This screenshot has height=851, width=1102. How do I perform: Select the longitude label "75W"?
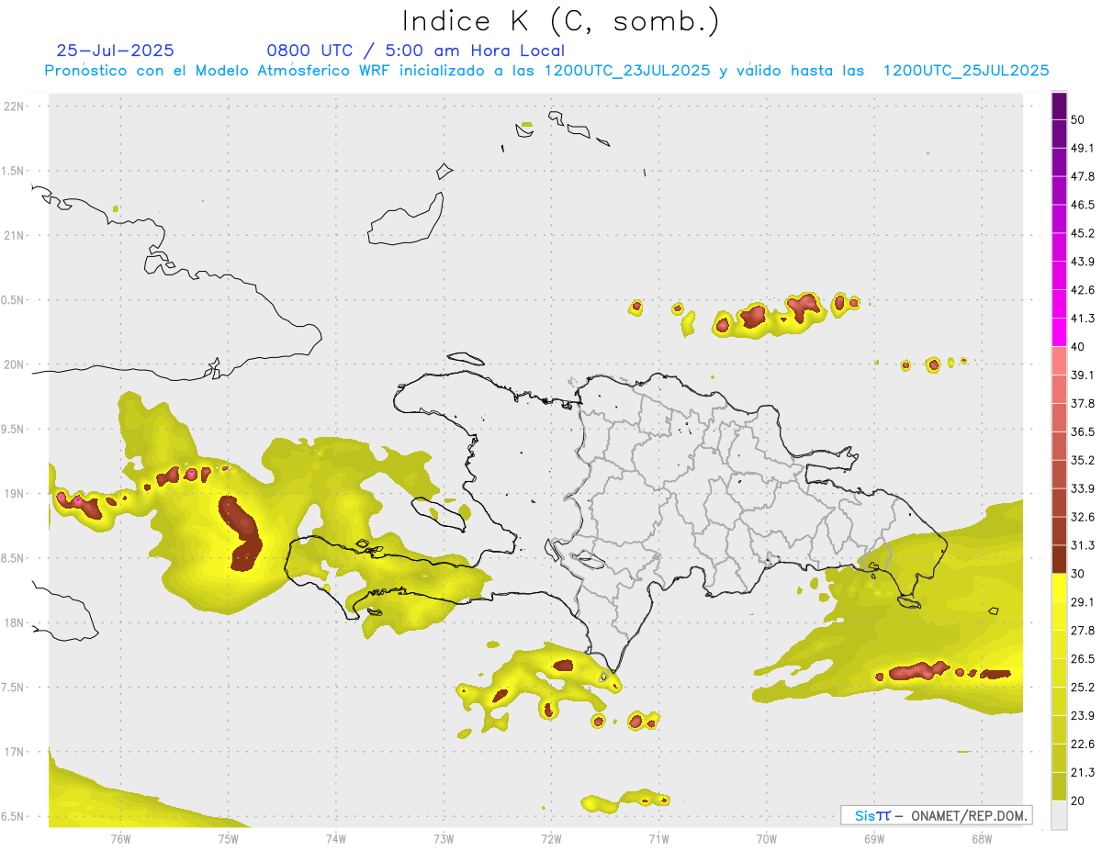pos(228,839)
